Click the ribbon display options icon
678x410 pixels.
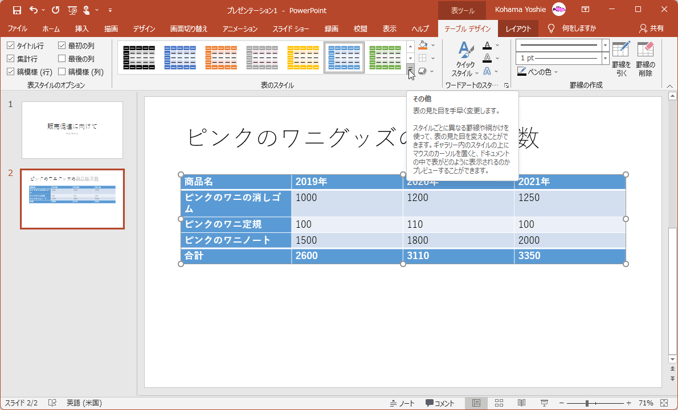585,9
